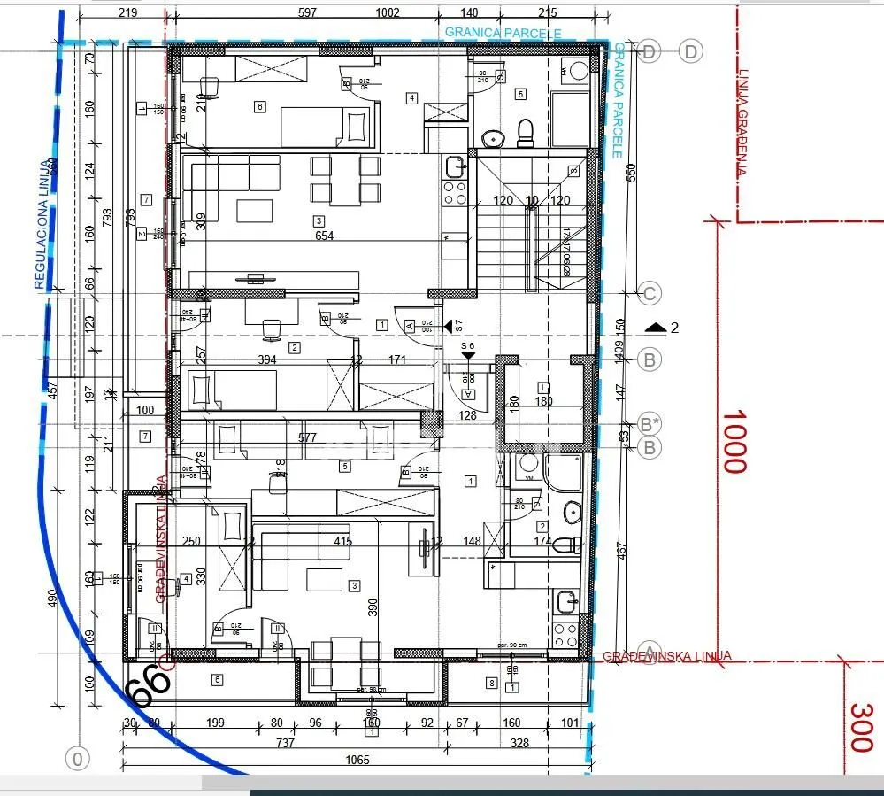Click the washing machine symbol near label D

tap(579, 71)
